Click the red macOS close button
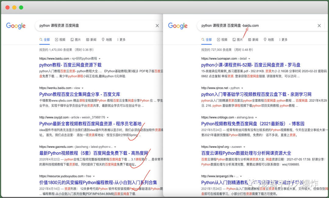Image resolution: width=329 pixels, height=198 pixels. [x=8, y=8]
